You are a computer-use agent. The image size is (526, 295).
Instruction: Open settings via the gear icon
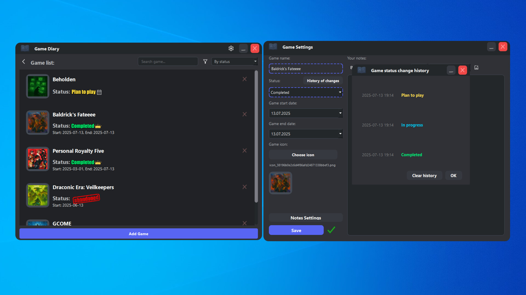[231, 48]
